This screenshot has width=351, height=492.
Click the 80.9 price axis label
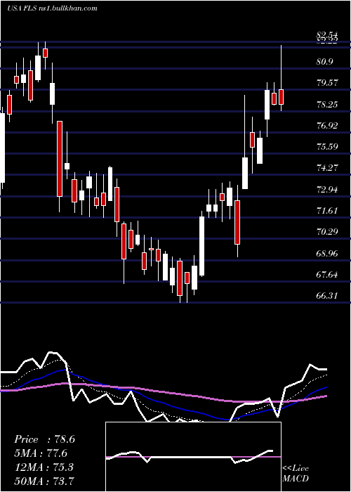tap(324, 62)
